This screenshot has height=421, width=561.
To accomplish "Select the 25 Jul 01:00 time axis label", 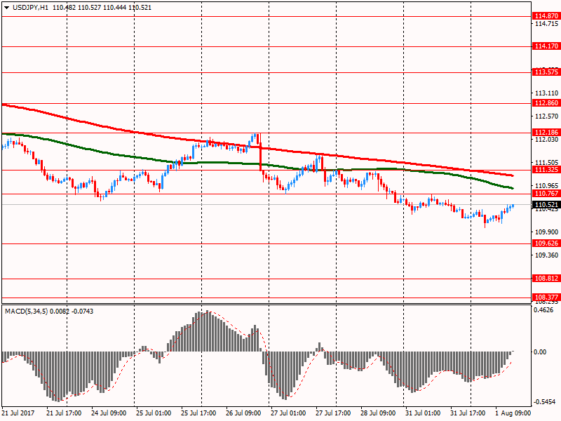I will pos(154,413).
